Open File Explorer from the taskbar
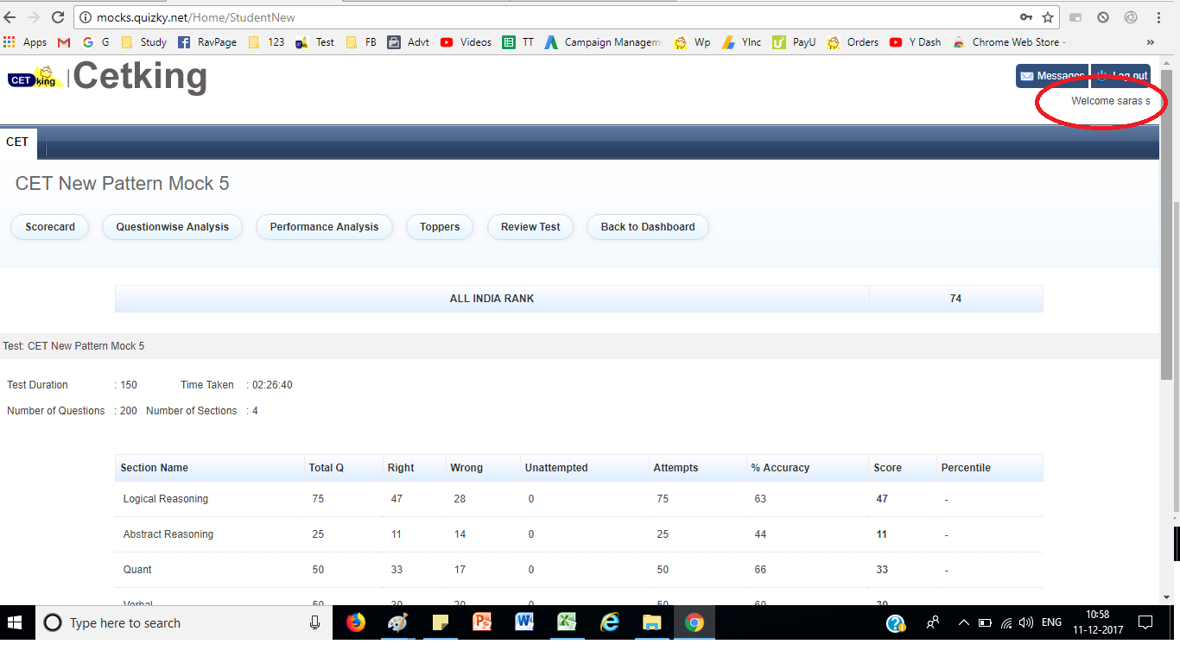 pyautogui.click(x=651, y=622)
